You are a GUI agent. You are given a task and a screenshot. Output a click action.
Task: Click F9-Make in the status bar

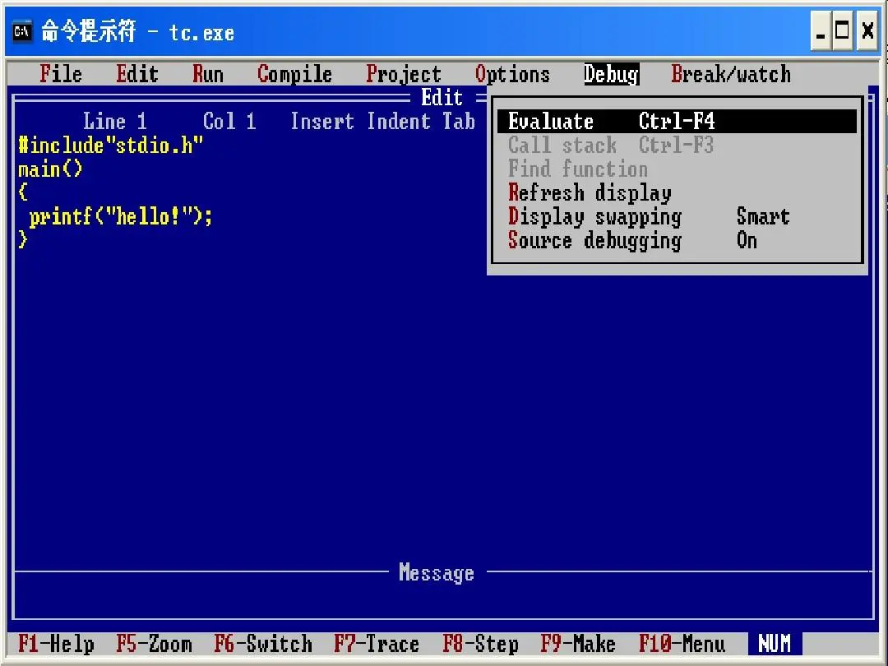coord(578,644)
